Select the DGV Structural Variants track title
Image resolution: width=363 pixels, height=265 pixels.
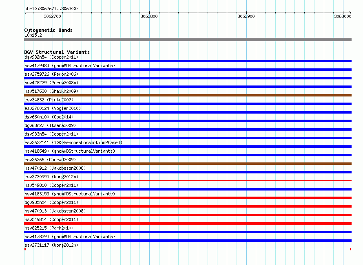click(x=57, y=52)
